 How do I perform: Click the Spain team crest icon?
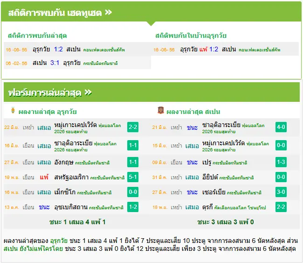coord(161,110)
